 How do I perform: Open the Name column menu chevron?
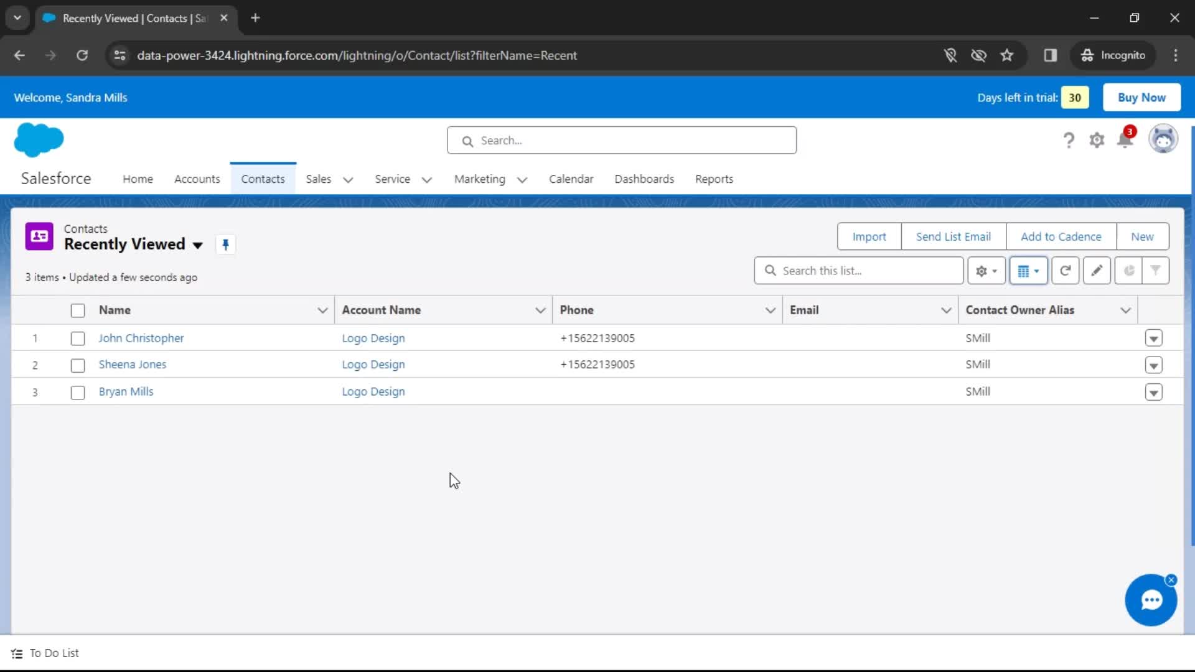pos(322,310)
